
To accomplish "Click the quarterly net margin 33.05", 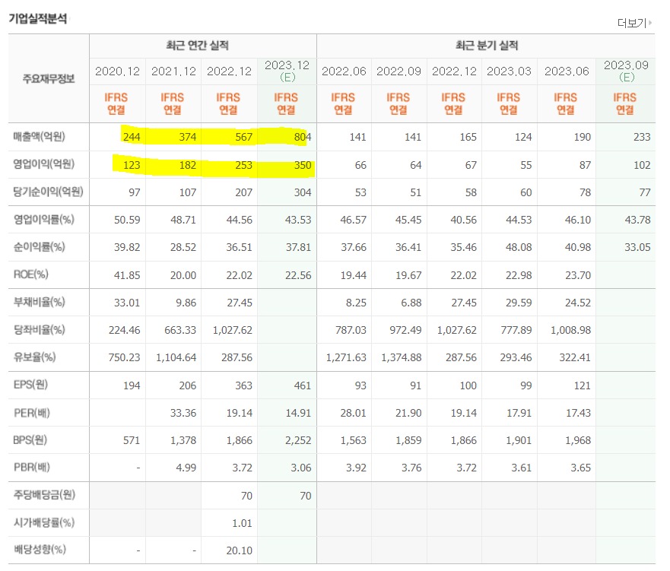I will click(x=637, y=247).
